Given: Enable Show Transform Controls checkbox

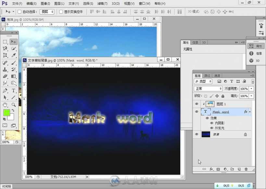Looking at the screenshot, I should [61, 12].
